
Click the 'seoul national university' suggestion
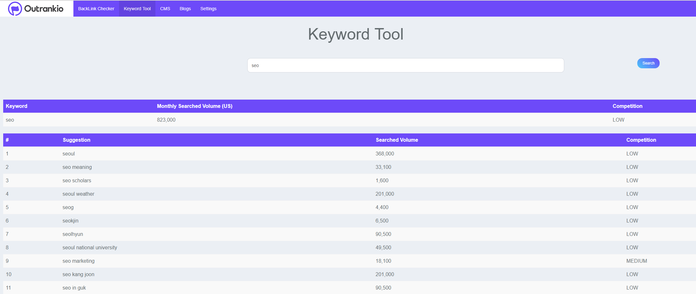(90, 248)
